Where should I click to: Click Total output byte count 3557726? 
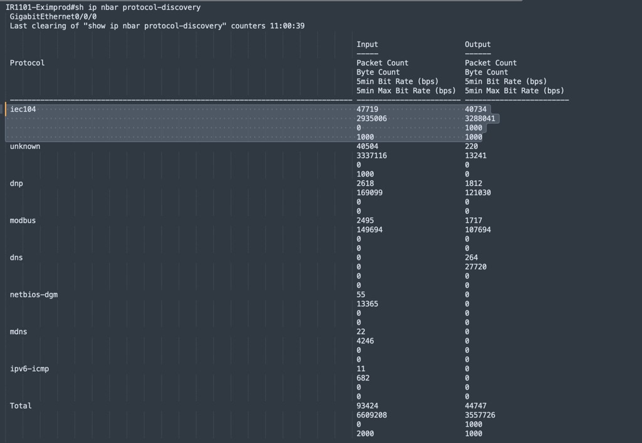(480, 415)
